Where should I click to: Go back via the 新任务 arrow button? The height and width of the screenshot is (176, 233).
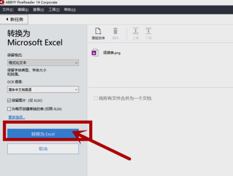tap(14, 19)
